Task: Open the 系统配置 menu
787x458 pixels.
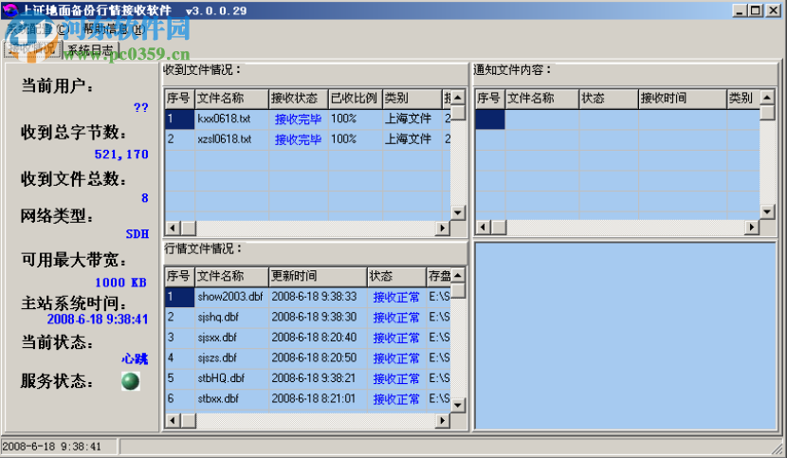Action: pos(38,29)
